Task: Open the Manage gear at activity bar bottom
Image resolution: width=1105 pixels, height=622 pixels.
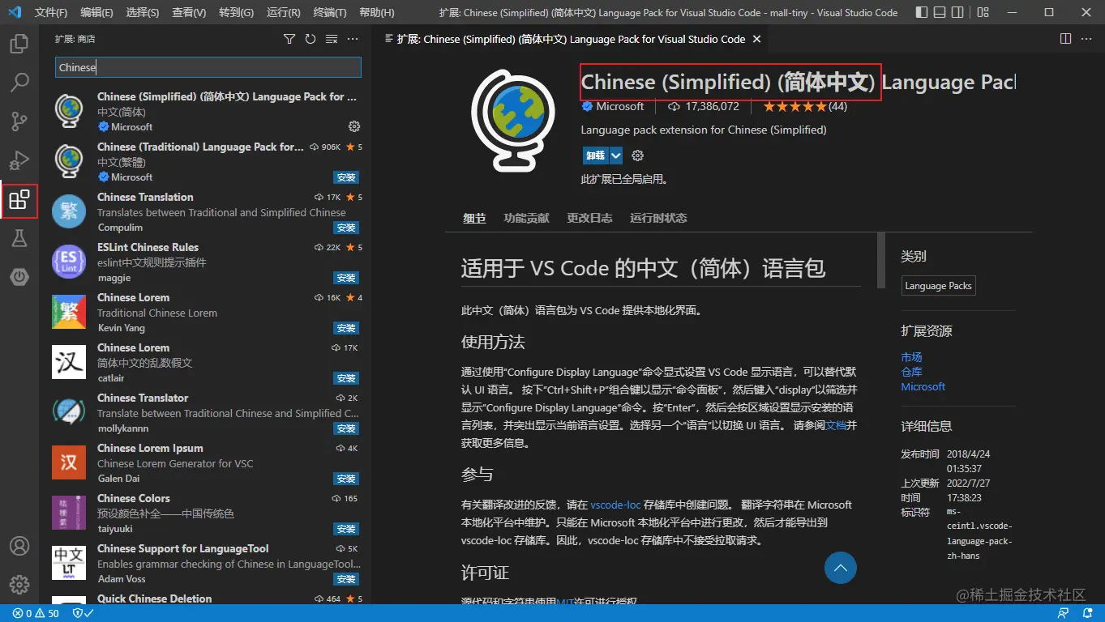Action: click(x=19, y=585)
